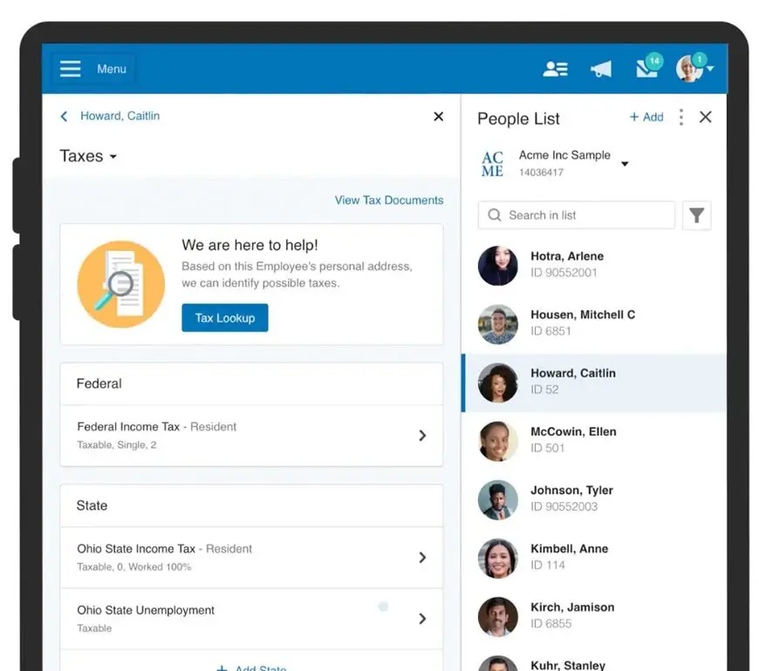Image resolution: width=759 pixels, height=671 pixels.
Task: Click the back arrow next to Howard, Caitlin
Action: [x=65, y=116]
